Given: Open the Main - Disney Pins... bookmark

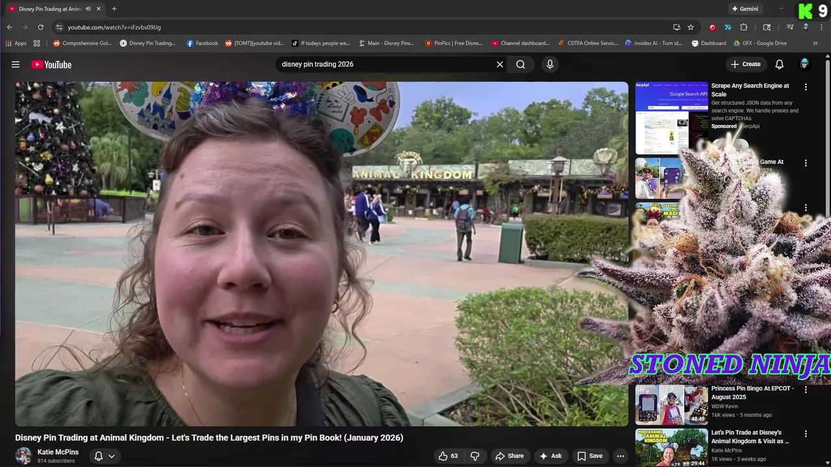Looking at the screenshot, I should tap(386, 43).
